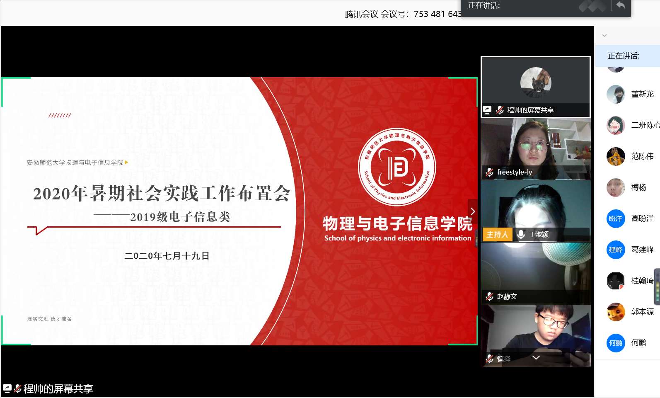The height and width of the screenshot is (398, 660).
Task: Click muted mic icon beside 赵静文
Action: pyautogui.click(x=489, y=296)
